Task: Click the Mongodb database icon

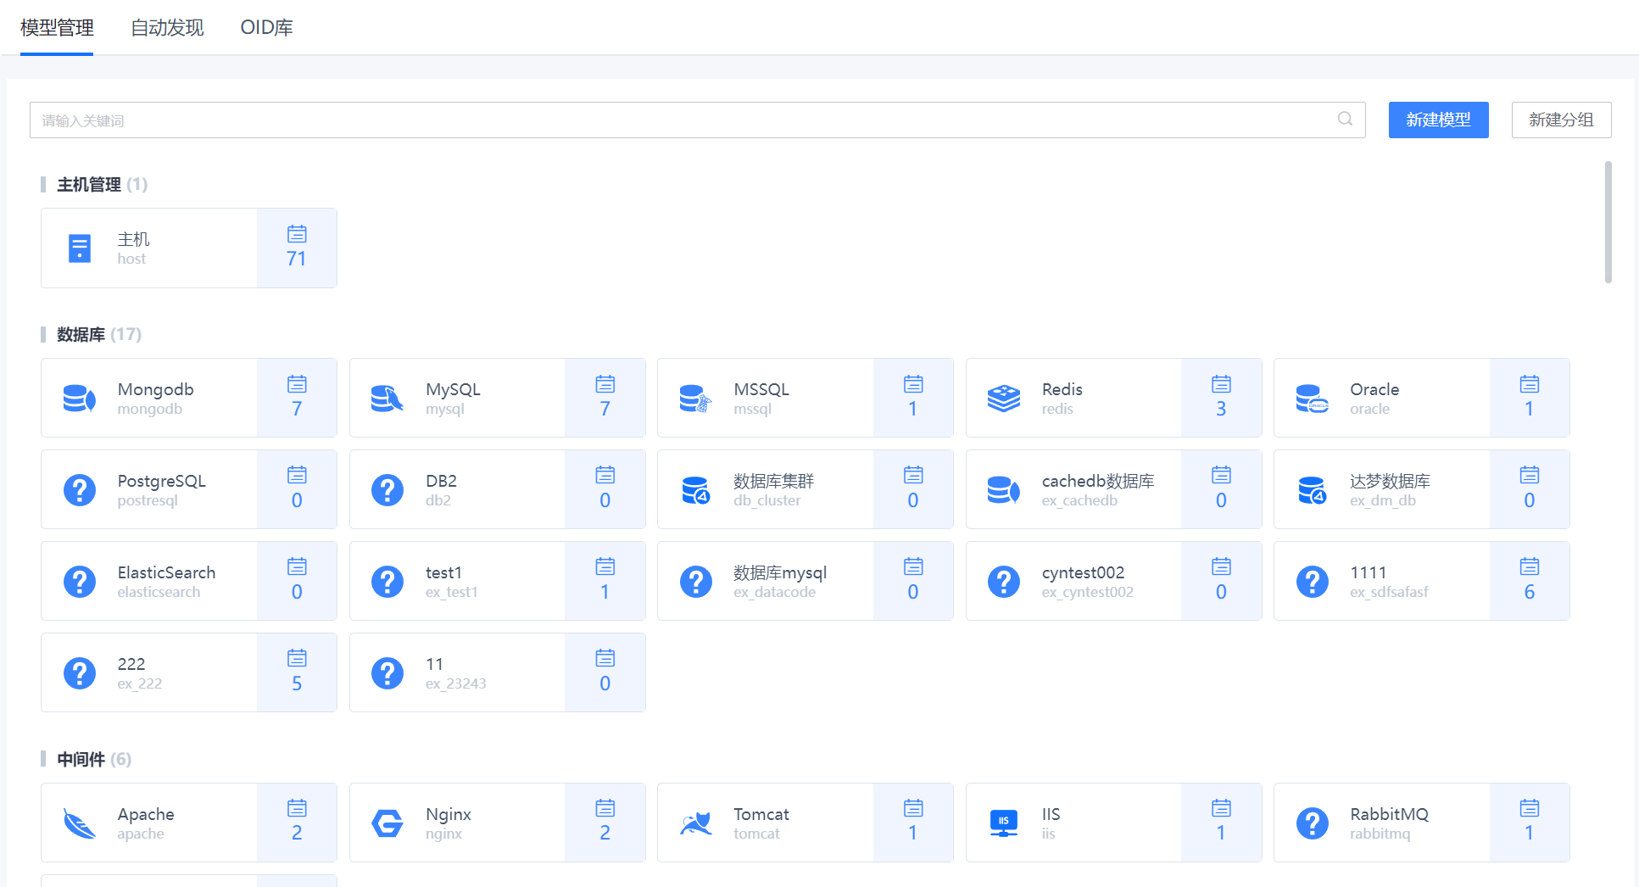Action: click(x=80, y=398)
